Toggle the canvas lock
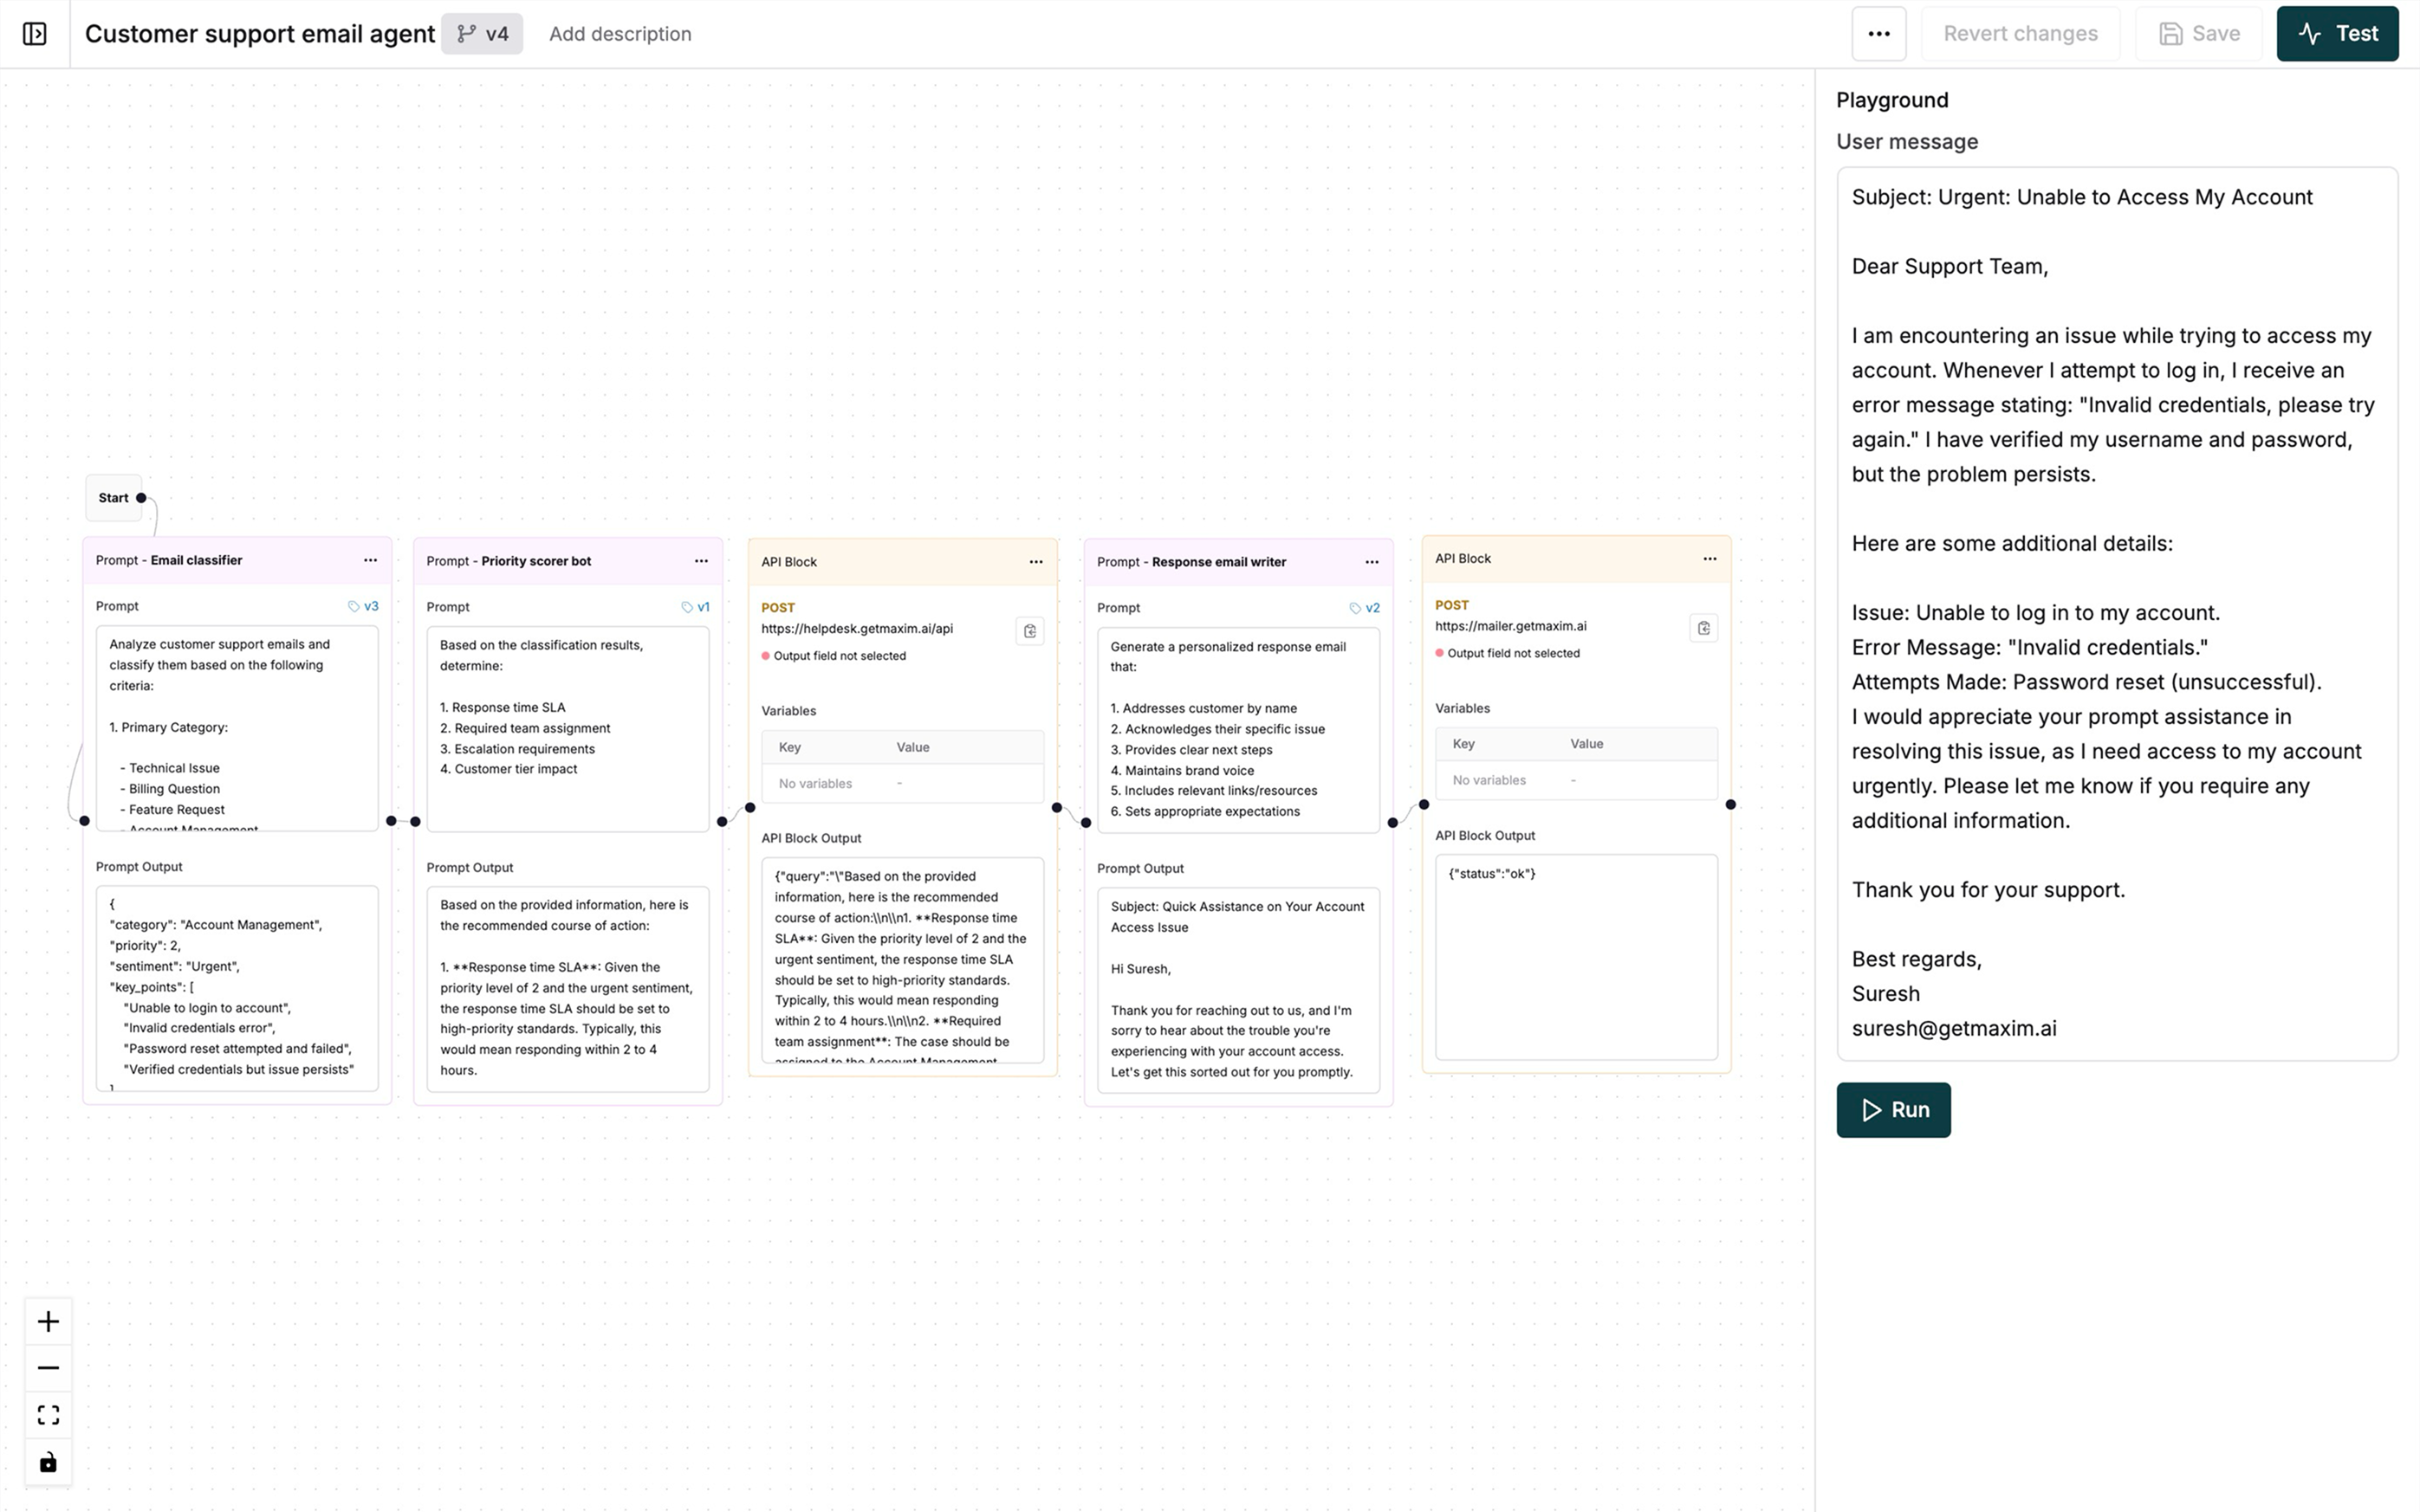2420x1512 pixels. pyautogui.click(x=48, y=1461)
